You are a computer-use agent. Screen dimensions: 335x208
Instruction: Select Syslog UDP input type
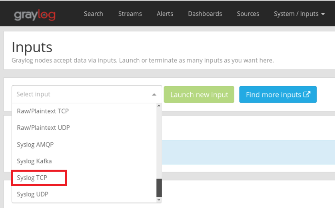pos(84,194)
